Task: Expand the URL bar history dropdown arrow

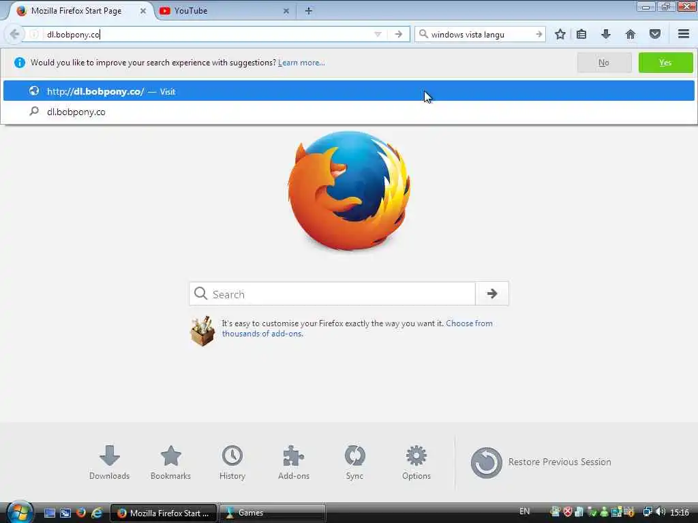Action: click(x=378, y=34)
